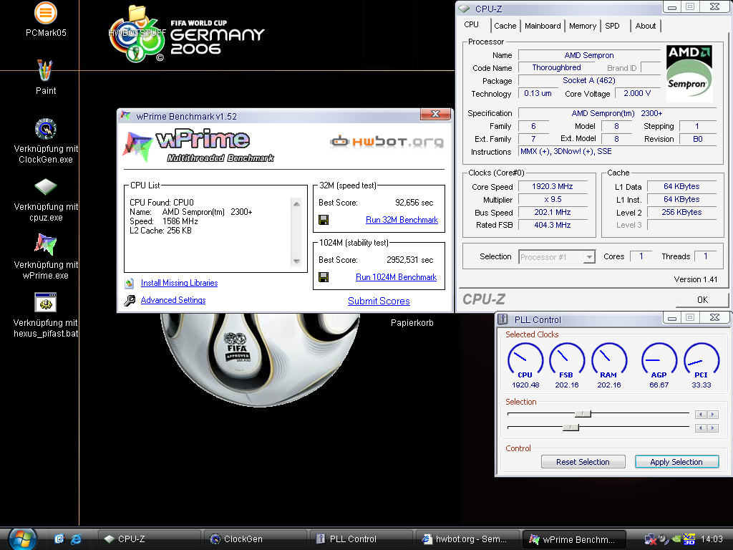Open the Mainboard tab in CPU-Z
Image resolution: width=733 pixels, height=550 pixels.
click(x=543, y=26)
